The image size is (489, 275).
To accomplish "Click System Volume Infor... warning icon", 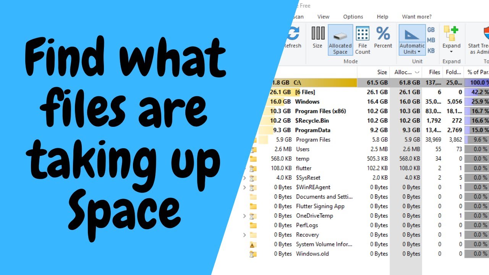I will (x=252, y=245).
